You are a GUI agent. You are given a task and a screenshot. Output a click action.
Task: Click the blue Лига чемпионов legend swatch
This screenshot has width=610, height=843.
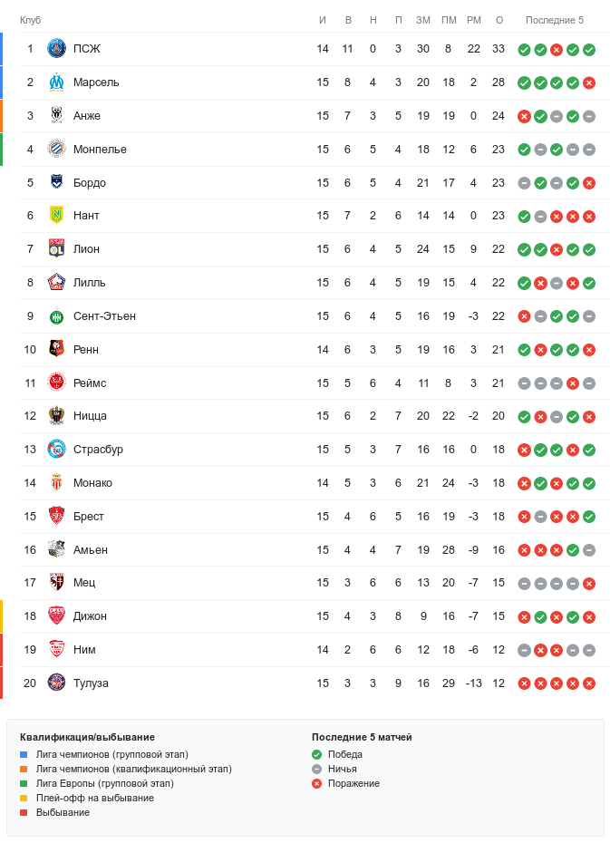[x=24, y=754]
